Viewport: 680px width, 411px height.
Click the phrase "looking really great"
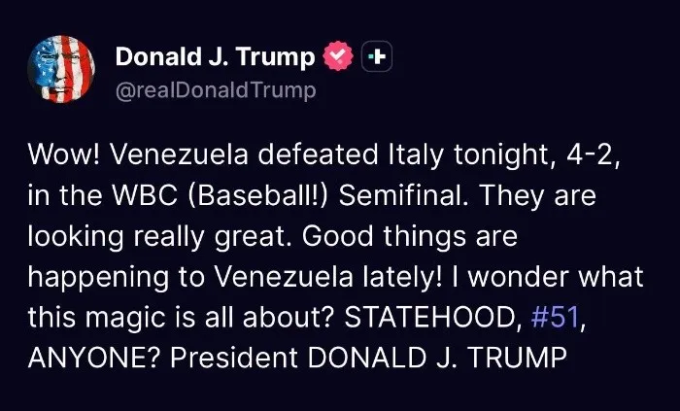coord(159,237)
